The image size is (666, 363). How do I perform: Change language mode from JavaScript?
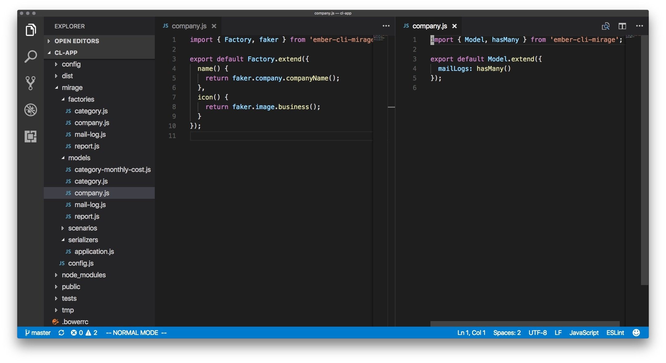click(584, 333)
